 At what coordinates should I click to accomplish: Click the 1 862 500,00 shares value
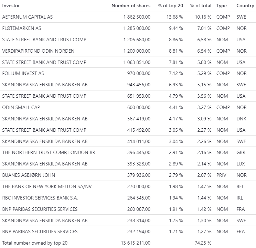click(x=137, y=17)
